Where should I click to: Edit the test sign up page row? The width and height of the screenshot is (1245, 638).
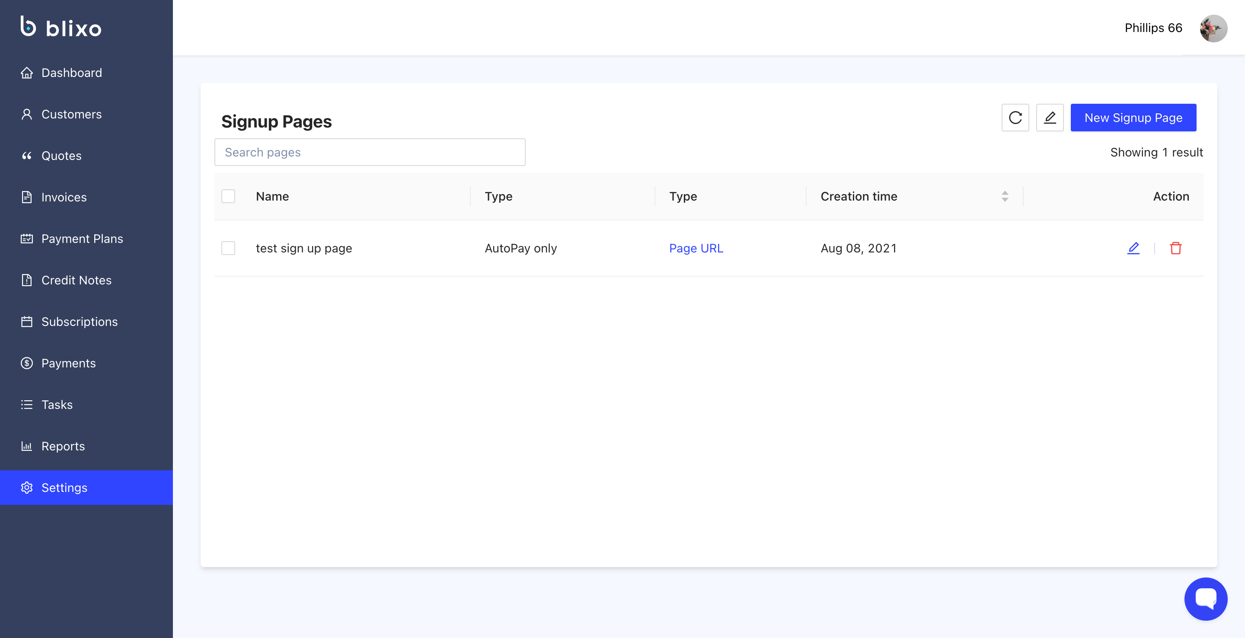point(1133,248)
